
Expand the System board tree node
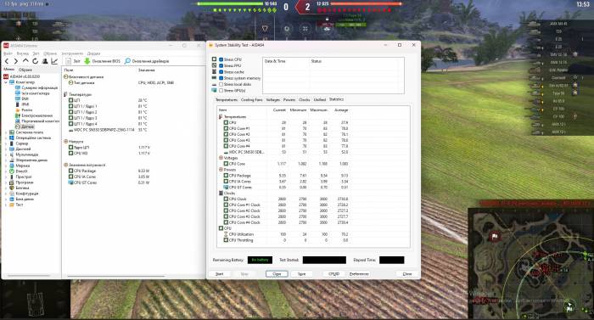click(6, 132)
